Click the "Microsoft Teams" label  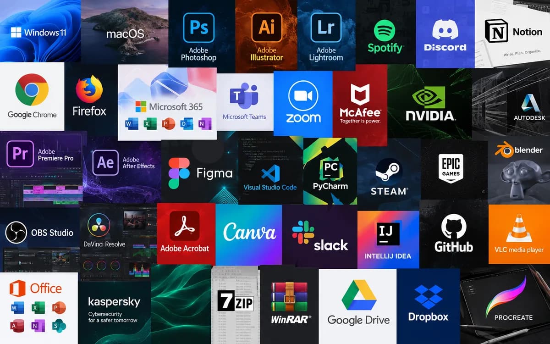[244, 117]
